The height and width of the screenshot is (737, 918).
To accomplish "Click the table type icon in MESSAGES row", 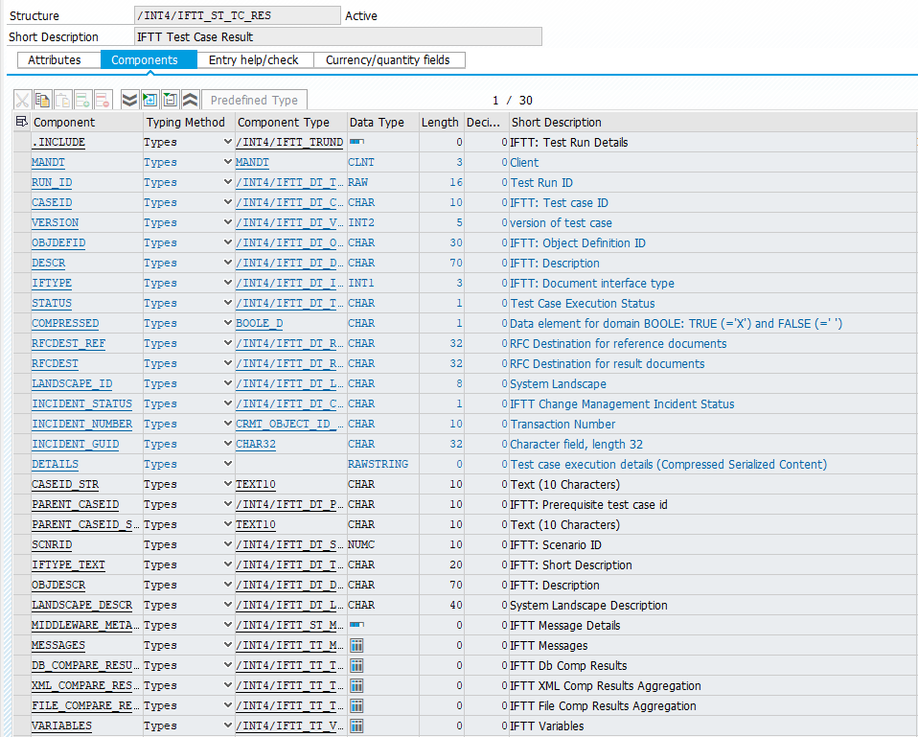I will coord(356,645).
